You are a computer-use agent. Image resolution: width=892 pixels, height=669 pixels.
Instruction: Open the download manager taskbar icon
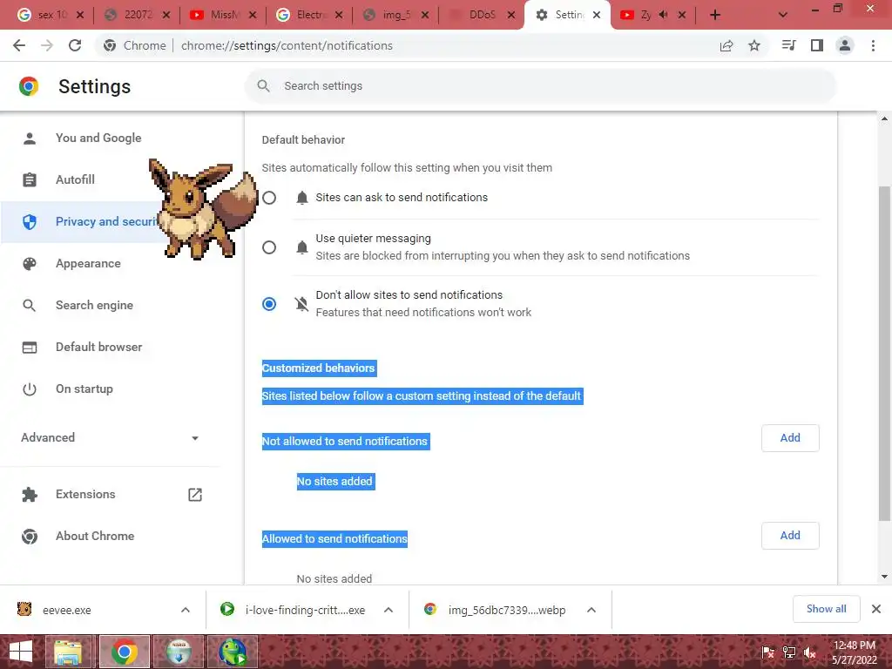179,652
